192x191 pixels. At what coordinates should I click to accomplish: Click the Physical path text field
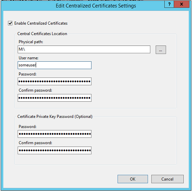(84, 49)
